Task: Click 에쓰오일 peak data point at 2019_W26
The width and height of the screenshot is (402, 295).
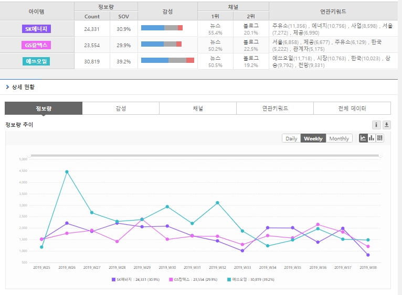Action: [67, 171]
